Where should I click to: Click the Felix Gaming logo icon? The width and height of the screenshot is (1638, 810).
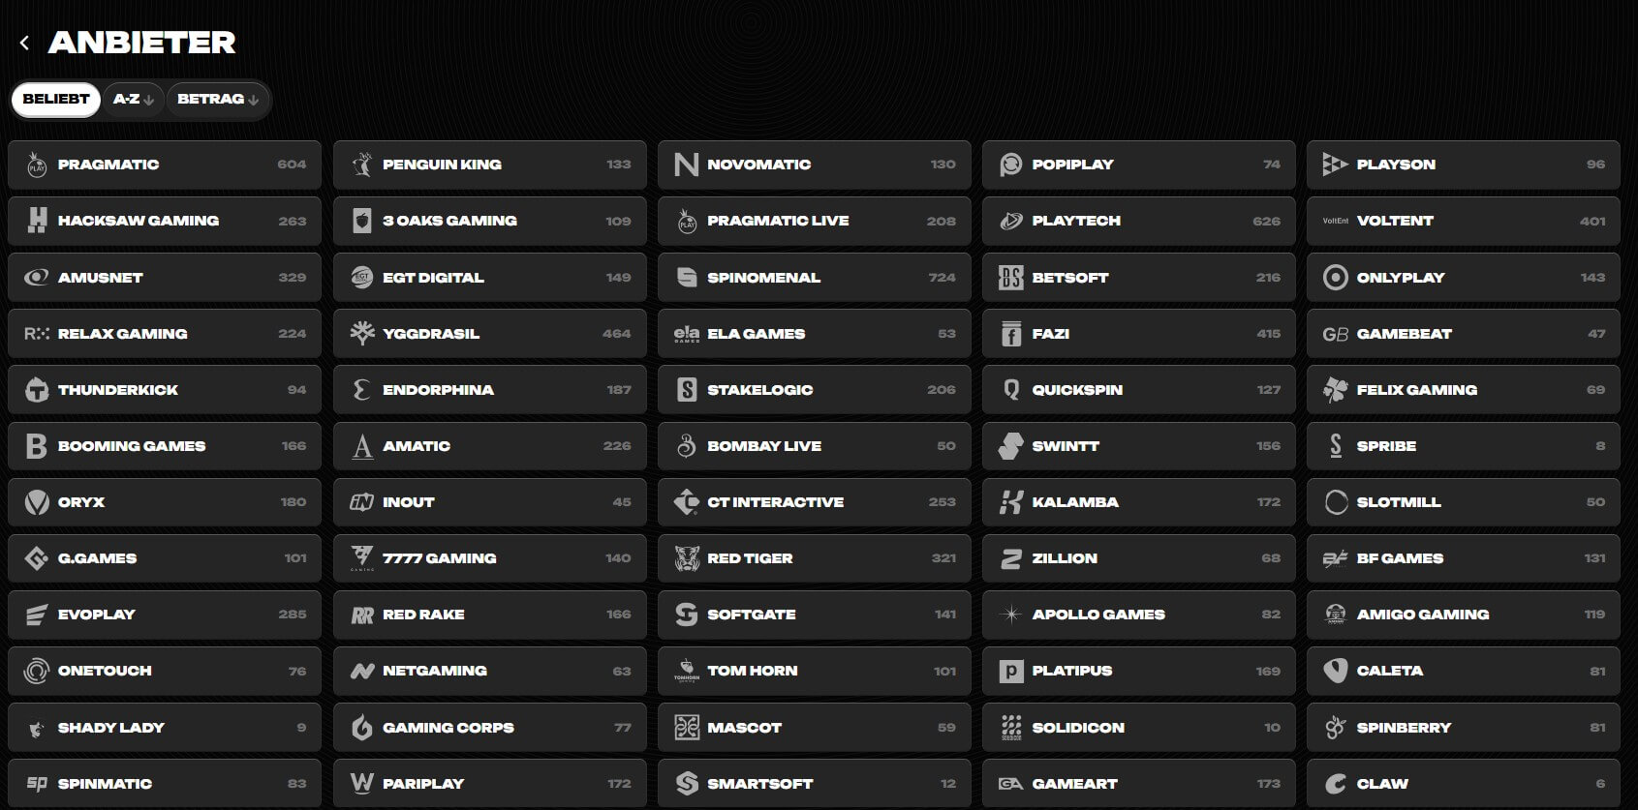tap(1335, 390)
